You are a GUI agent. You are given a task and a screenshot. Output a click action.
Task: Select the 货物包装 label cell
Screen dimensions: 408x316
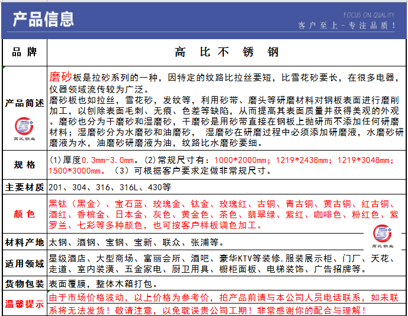25,283
